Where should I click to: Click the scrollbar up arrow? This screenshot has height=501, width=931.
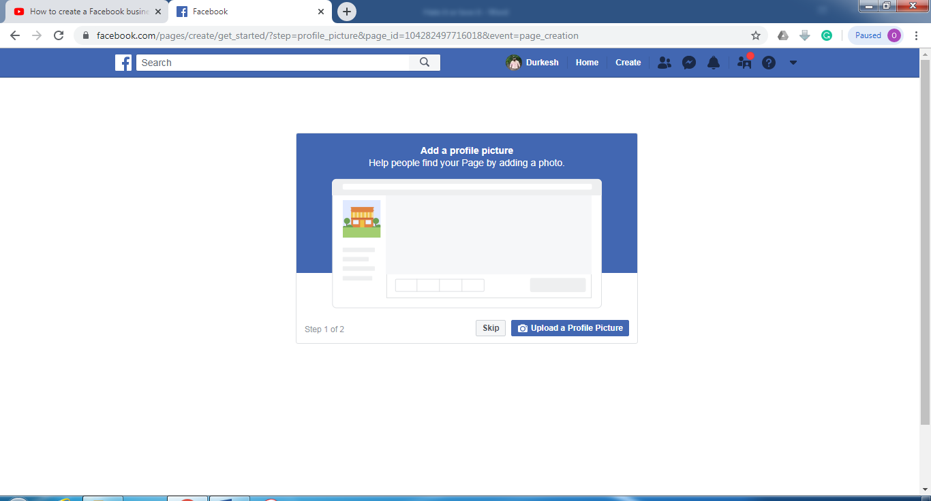click(925, 53)
